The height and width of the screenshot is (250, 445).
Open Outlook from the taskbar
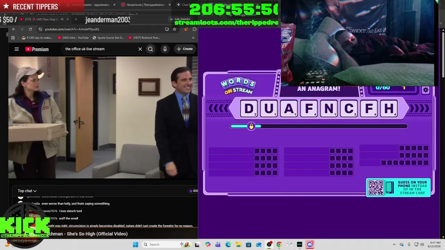point(259,244)
